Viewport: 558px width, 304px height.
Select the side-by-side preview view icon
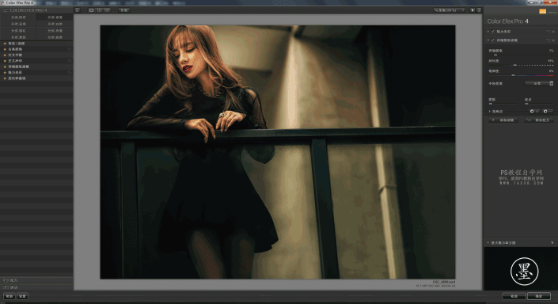[x=107, y=10]
